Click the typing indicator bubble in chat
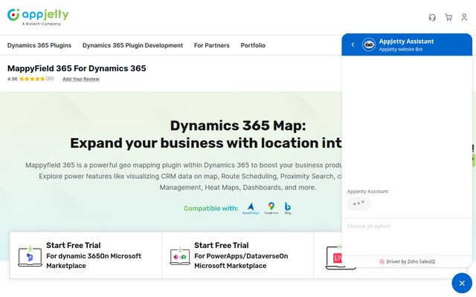Screen dimensions: 476x297 point(358,203)
